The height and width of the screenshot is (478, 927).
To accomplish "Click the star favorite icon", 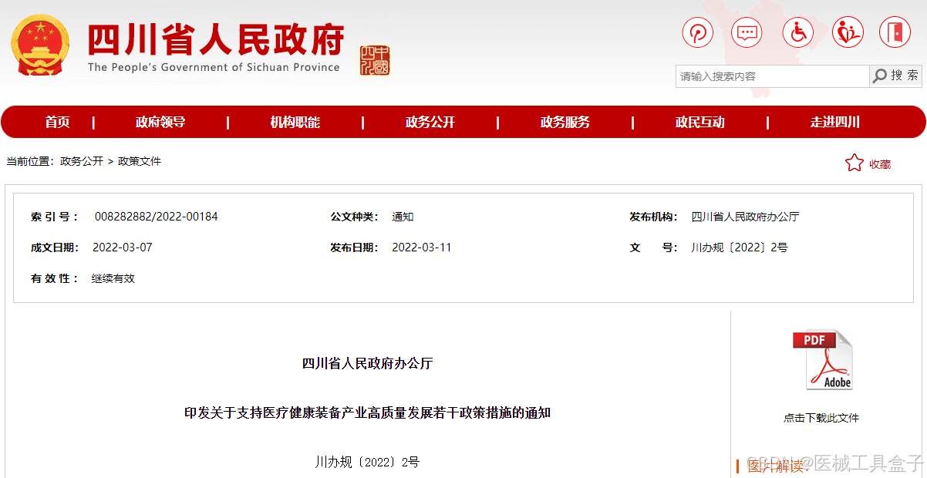I will (x=854, y=163).
